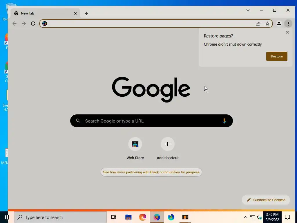Open the Action Center notifications icon
Image resolution: width=297 pixels, height=223 pixels.
[x=287, y=217]
